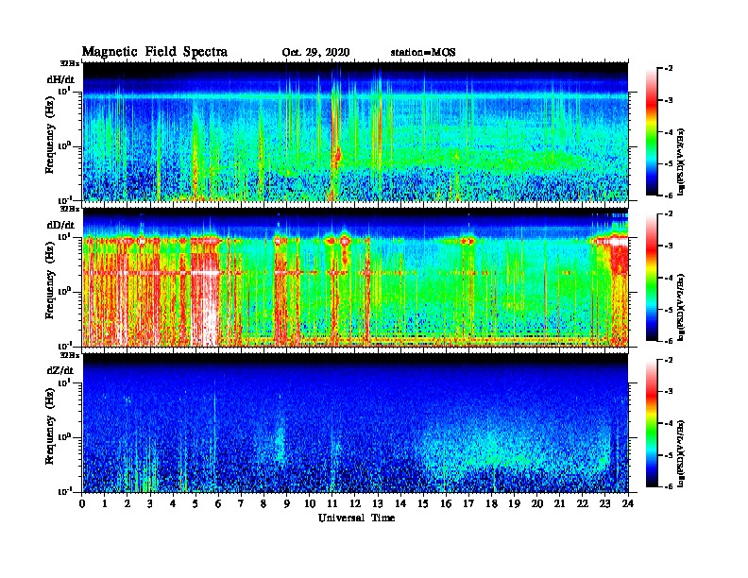
Task: Click hour 13 on the Universal Time axis
Action: (x=379, y=504)
